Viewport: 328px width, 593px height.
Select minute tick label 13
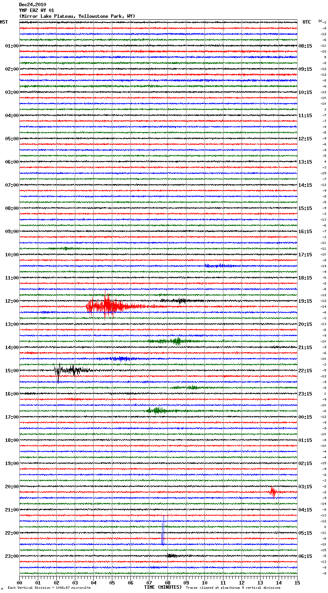coord(260,583)
